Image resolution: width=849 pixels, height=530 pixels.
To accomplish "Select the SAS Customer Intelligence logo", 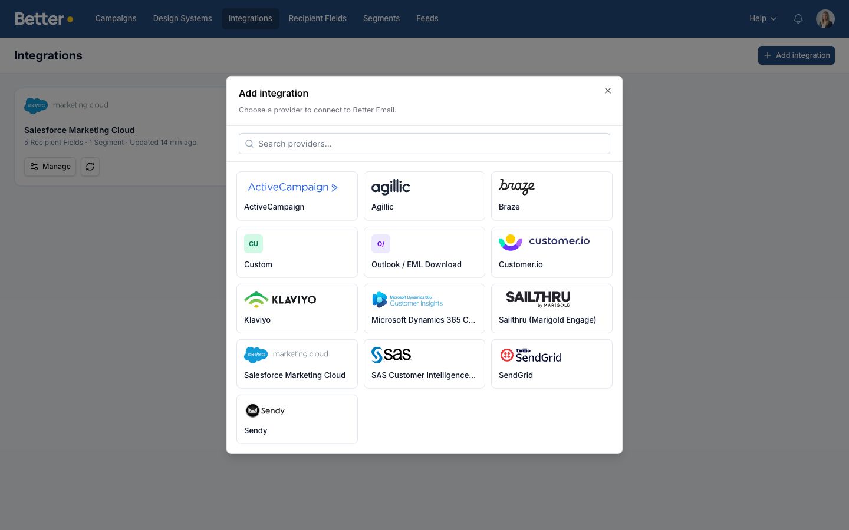I will tap(391, 355).
